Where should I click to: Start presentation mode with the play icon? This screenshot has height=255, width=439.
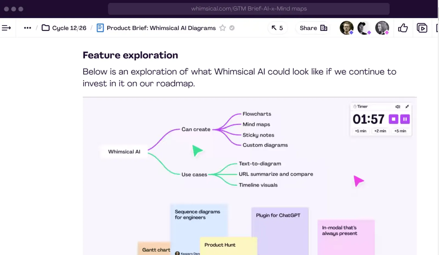pyautogui.click(x=422, y=28)
